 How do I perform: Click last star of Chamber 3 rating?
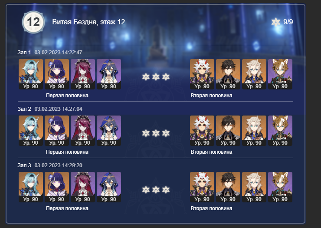click(x=166, y=190)
